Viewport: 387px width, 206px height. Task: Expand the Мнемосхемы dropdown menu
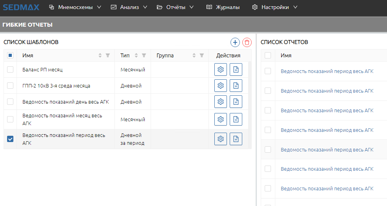(x=75, y=7)
